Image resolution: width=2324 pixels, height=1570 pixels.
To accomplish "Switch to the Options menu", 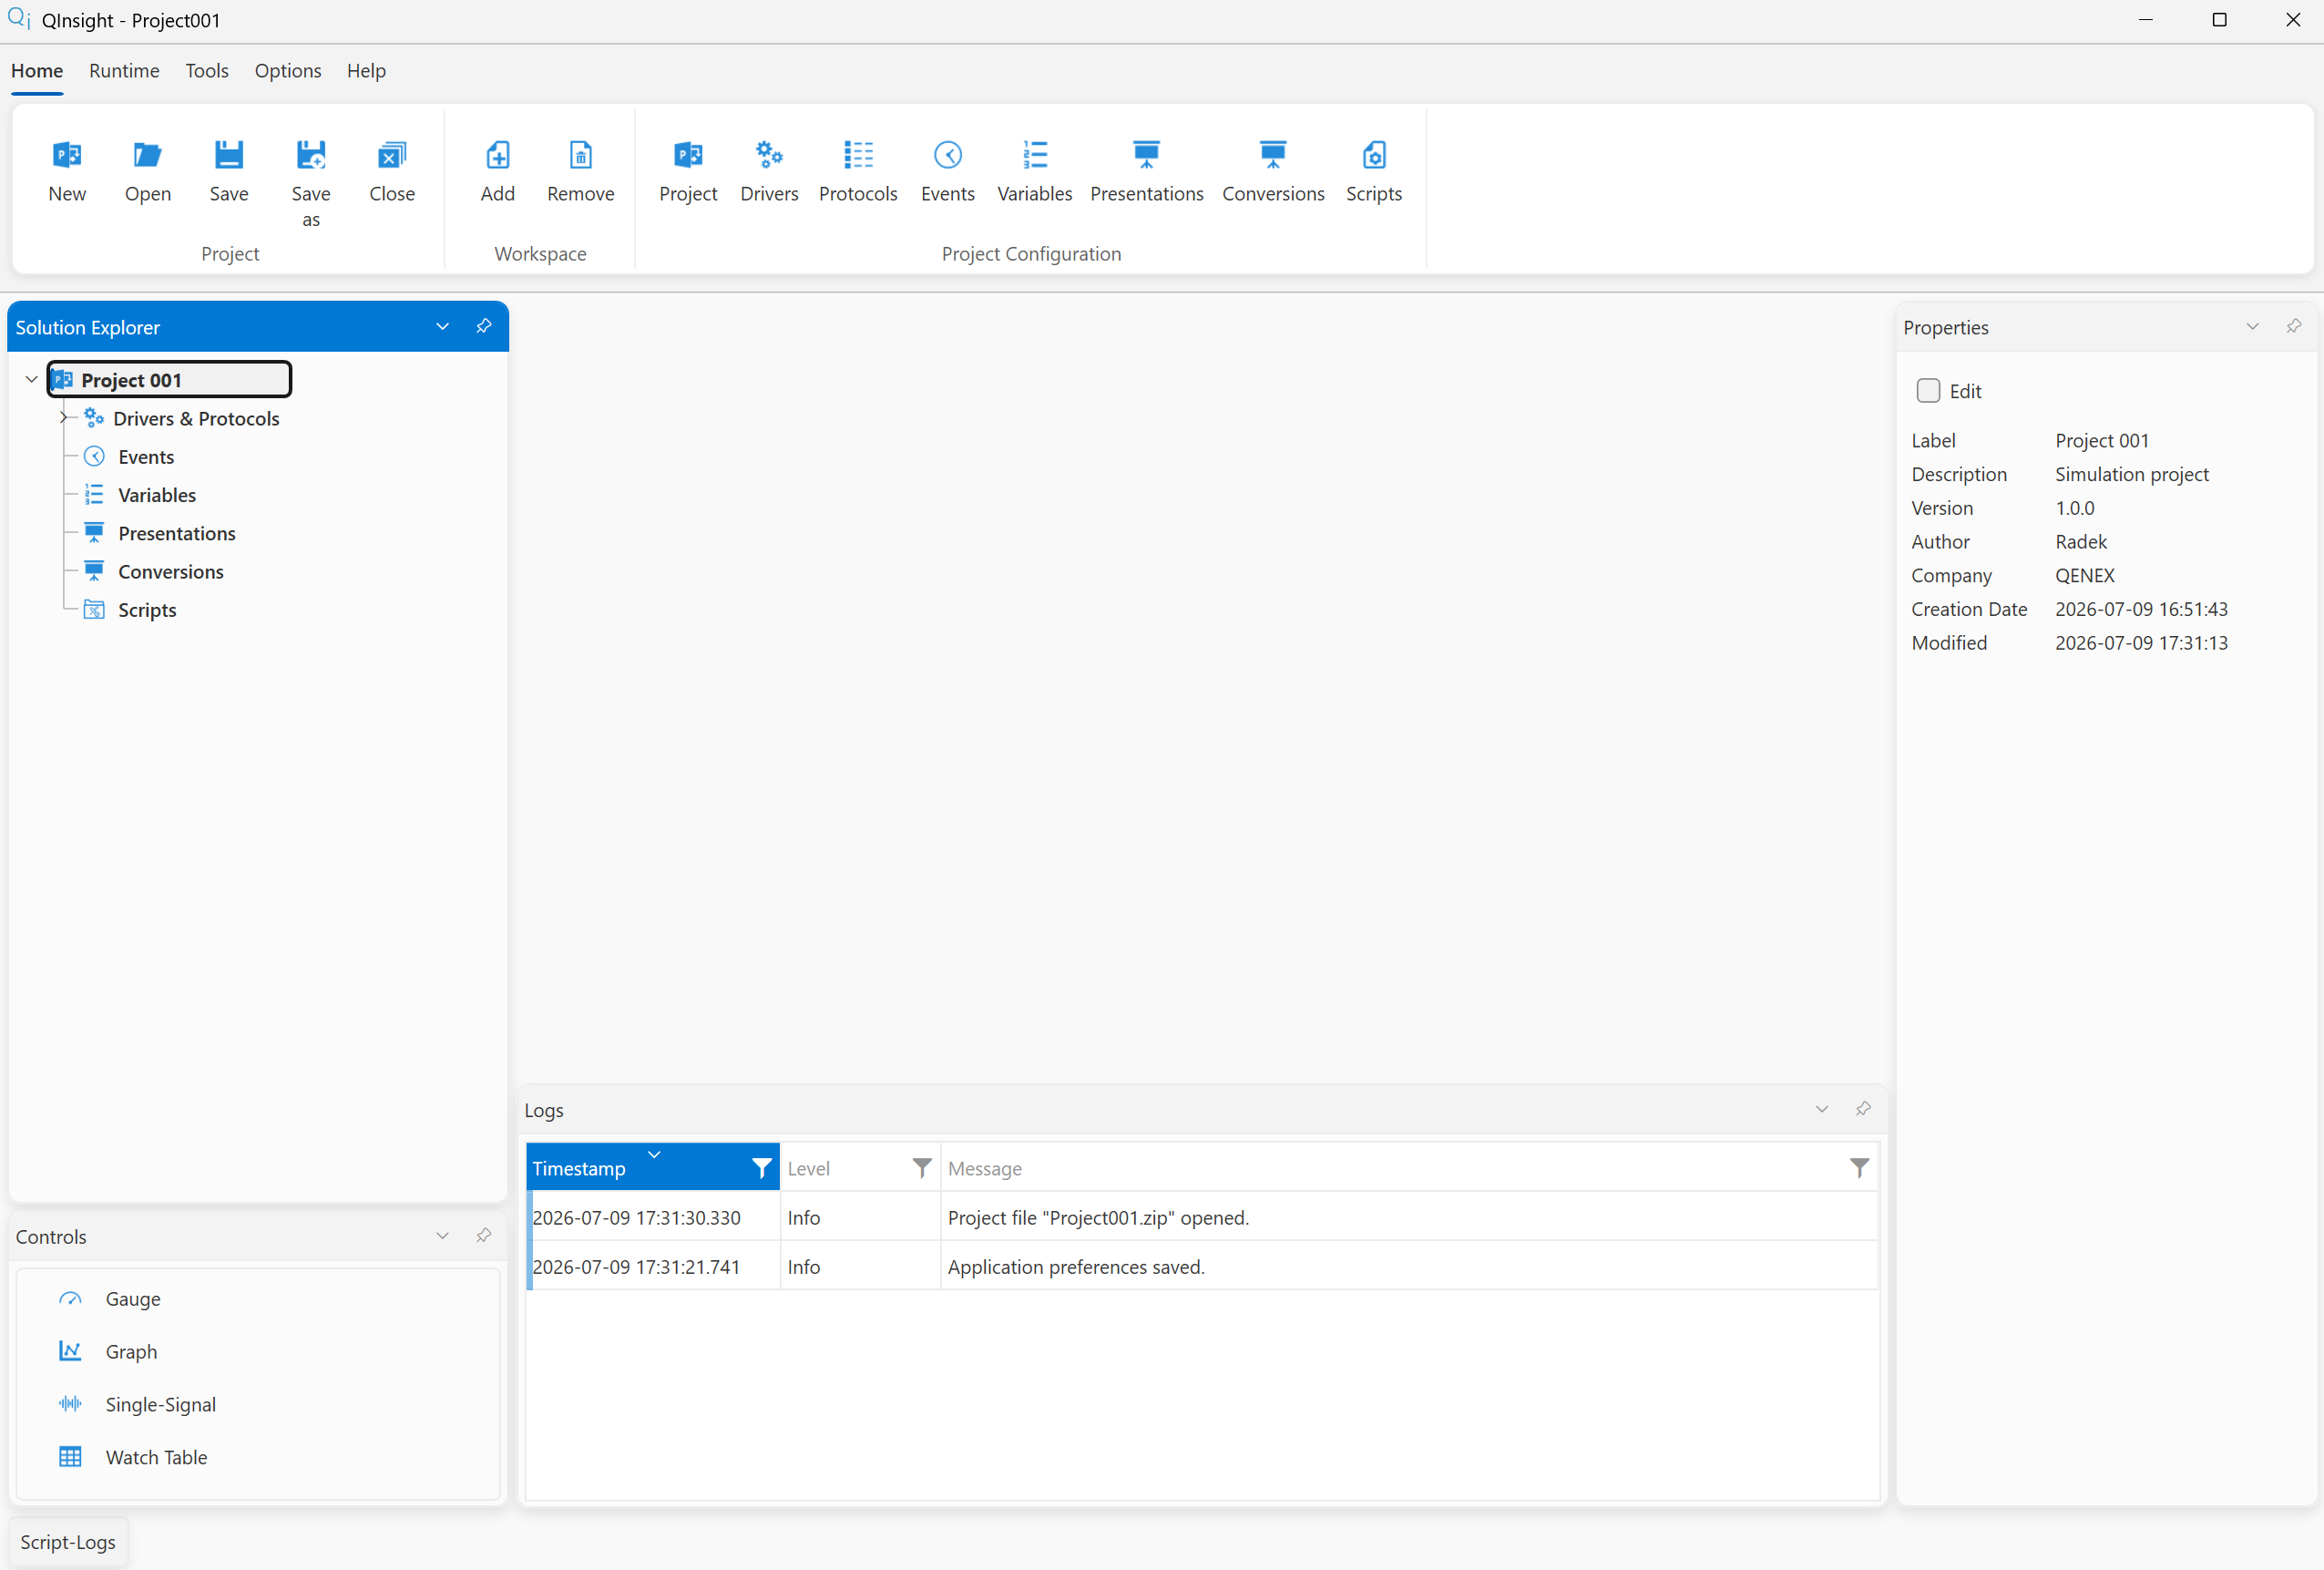I will (288, 71).
